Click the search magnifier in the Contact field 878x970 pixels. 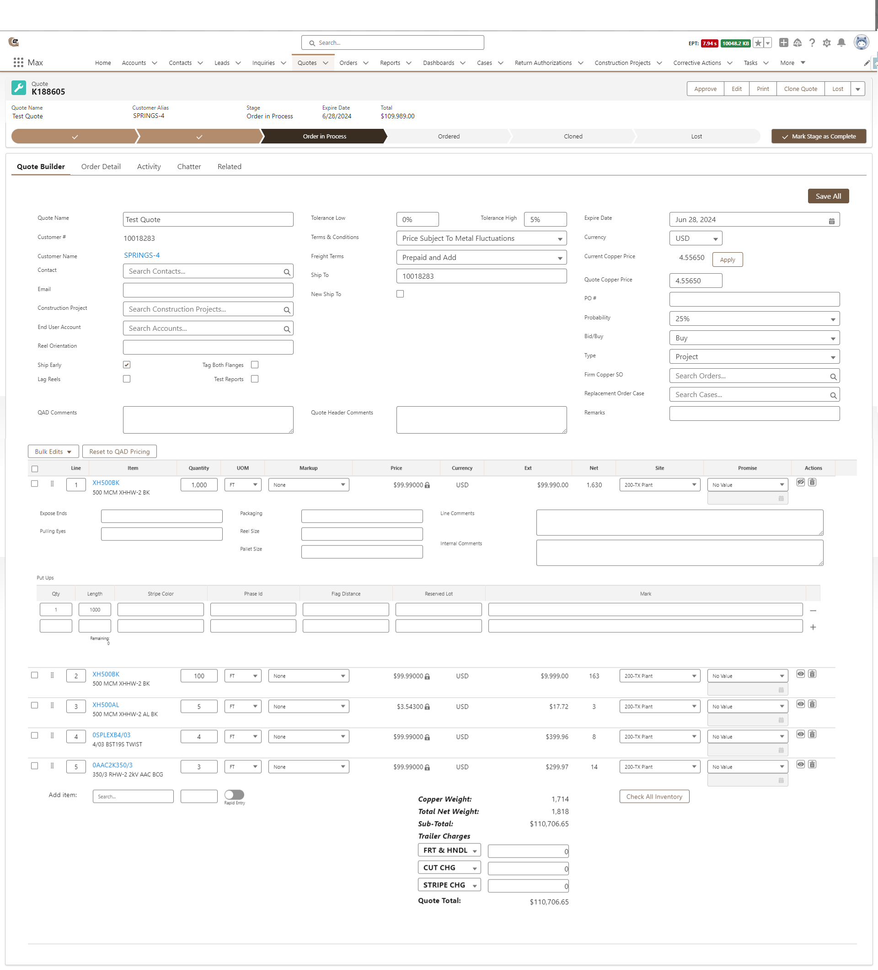click(x=287, y=271)
